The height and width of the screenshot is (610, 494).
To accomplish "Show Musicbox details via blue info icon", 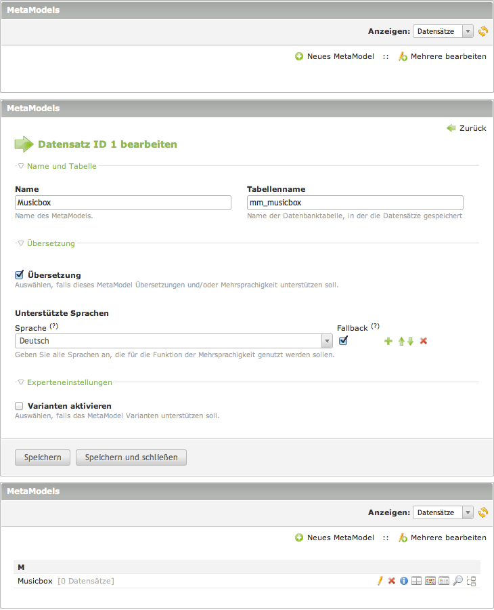I will 404,581.
